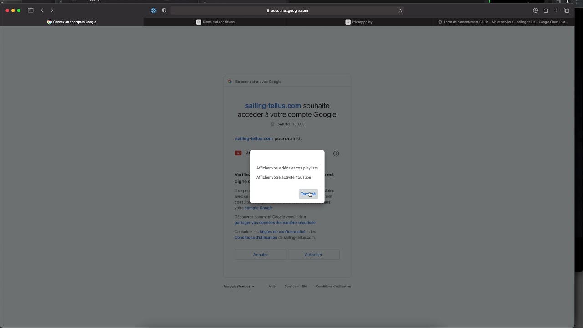Click the sailing-tellus.com link in the heading

click(x=273, y=106)
